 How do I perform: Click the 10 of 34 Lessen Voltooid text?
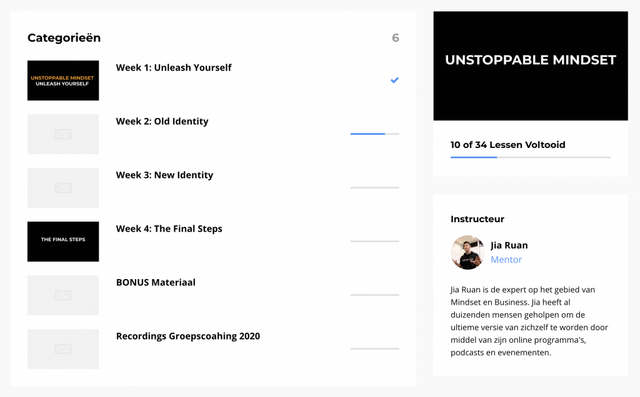507,145
